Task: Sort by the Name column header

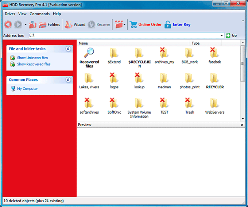Action: tap(133, 43)
